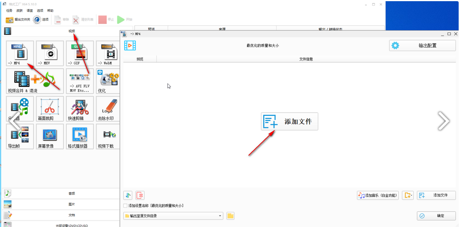
Task: Open the 去除水印 logo removal tool
Action: click(x=108, y=109)
